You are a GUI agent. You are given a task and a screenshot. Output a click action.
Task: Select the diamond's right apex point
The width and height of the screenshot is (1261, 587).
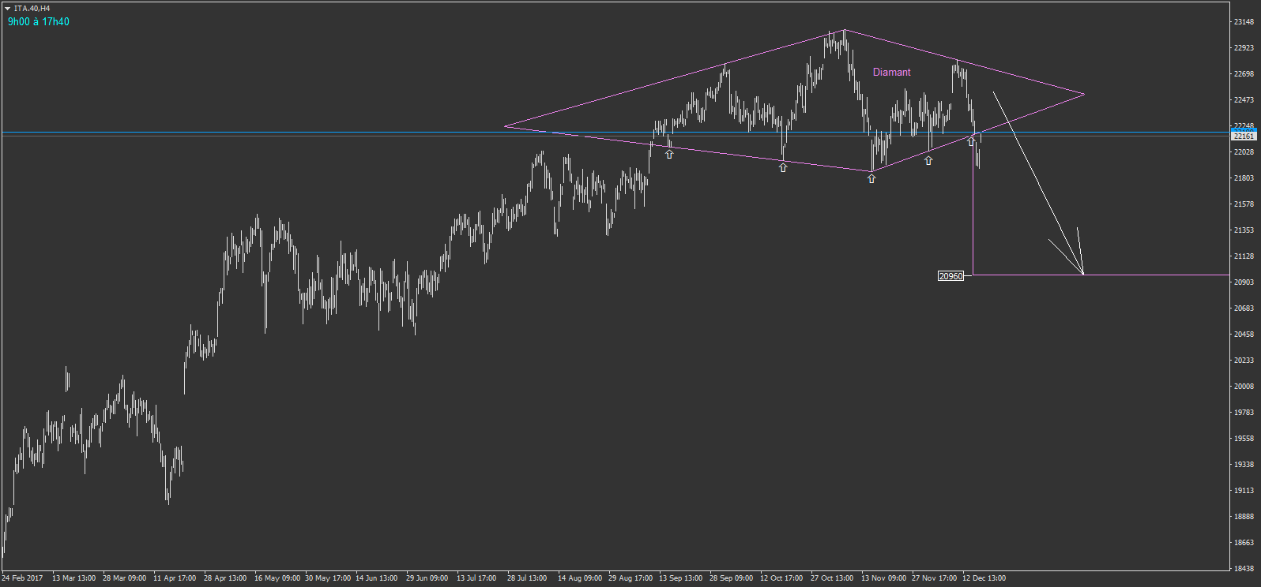coord(1084,95)
